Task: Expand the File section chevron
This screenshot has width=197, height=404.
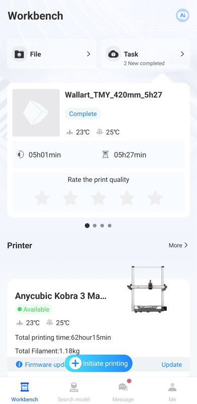Action: coord(89,54)
